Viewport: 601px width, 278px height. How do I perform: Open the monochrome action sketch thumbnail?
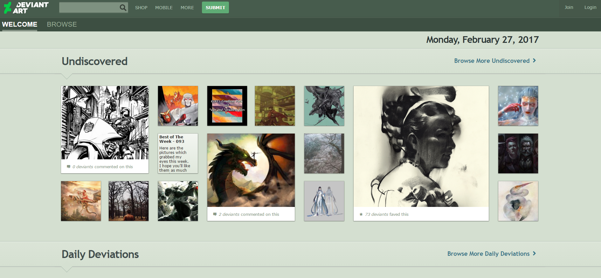[178, 201]
